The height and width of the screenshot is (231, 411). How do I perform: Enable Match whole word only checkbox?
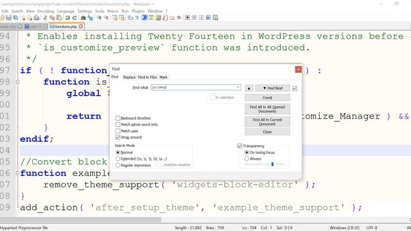(x=118, y=124)
